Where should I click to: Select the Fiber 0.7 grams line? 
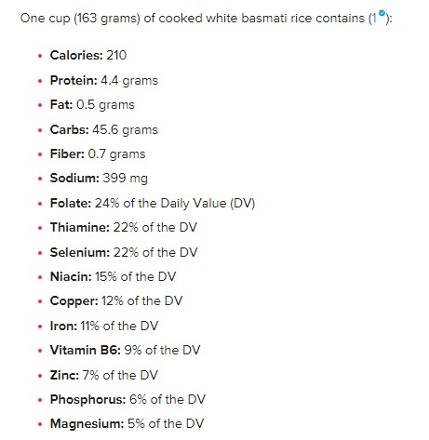pyautogui.click(x=98, y=154)
